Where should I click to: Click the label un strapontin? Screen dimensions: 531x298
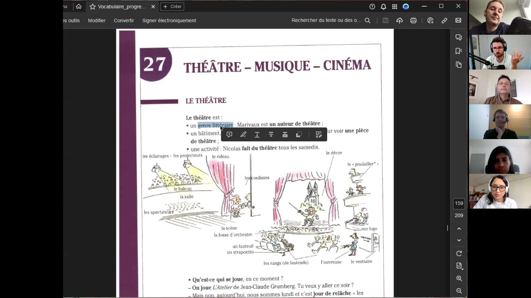pyautogui.click(x=240, y=252)
